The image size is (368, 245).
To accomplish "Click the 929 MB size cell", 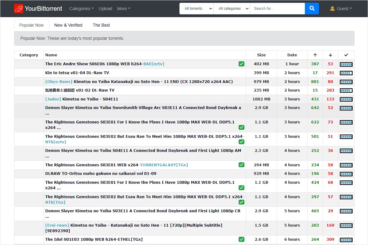I will [261, 173].
